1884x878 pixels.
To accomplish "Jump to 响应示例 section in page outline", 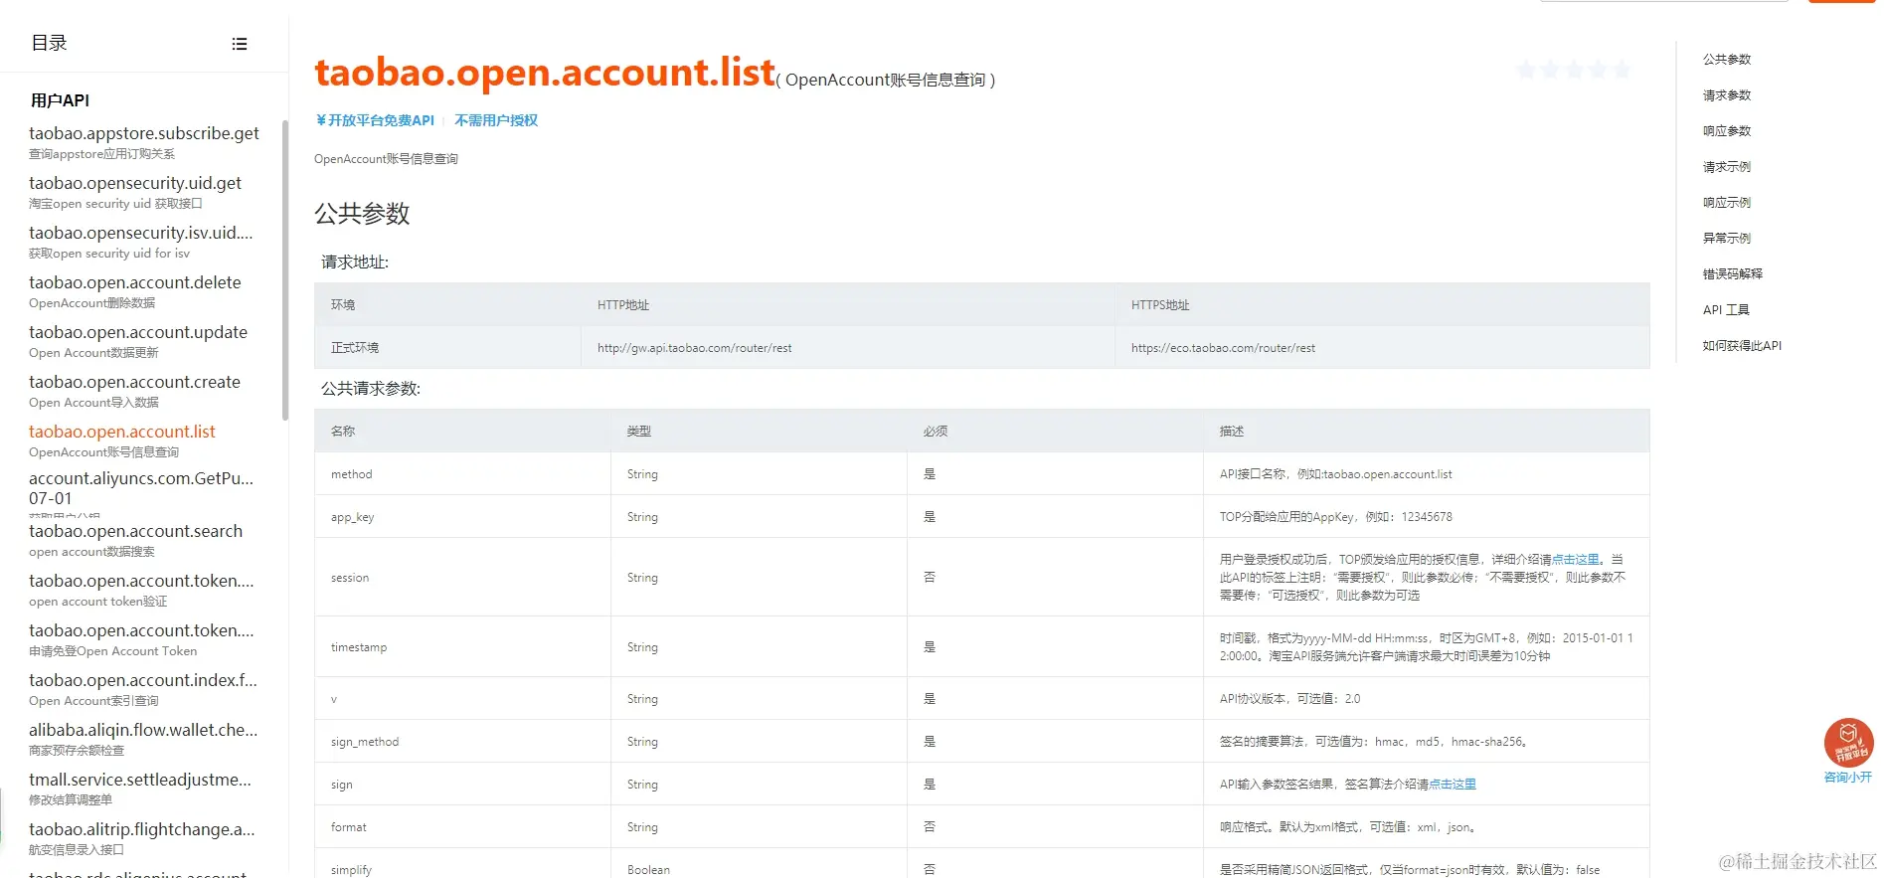I will [x=1727, y=203].
